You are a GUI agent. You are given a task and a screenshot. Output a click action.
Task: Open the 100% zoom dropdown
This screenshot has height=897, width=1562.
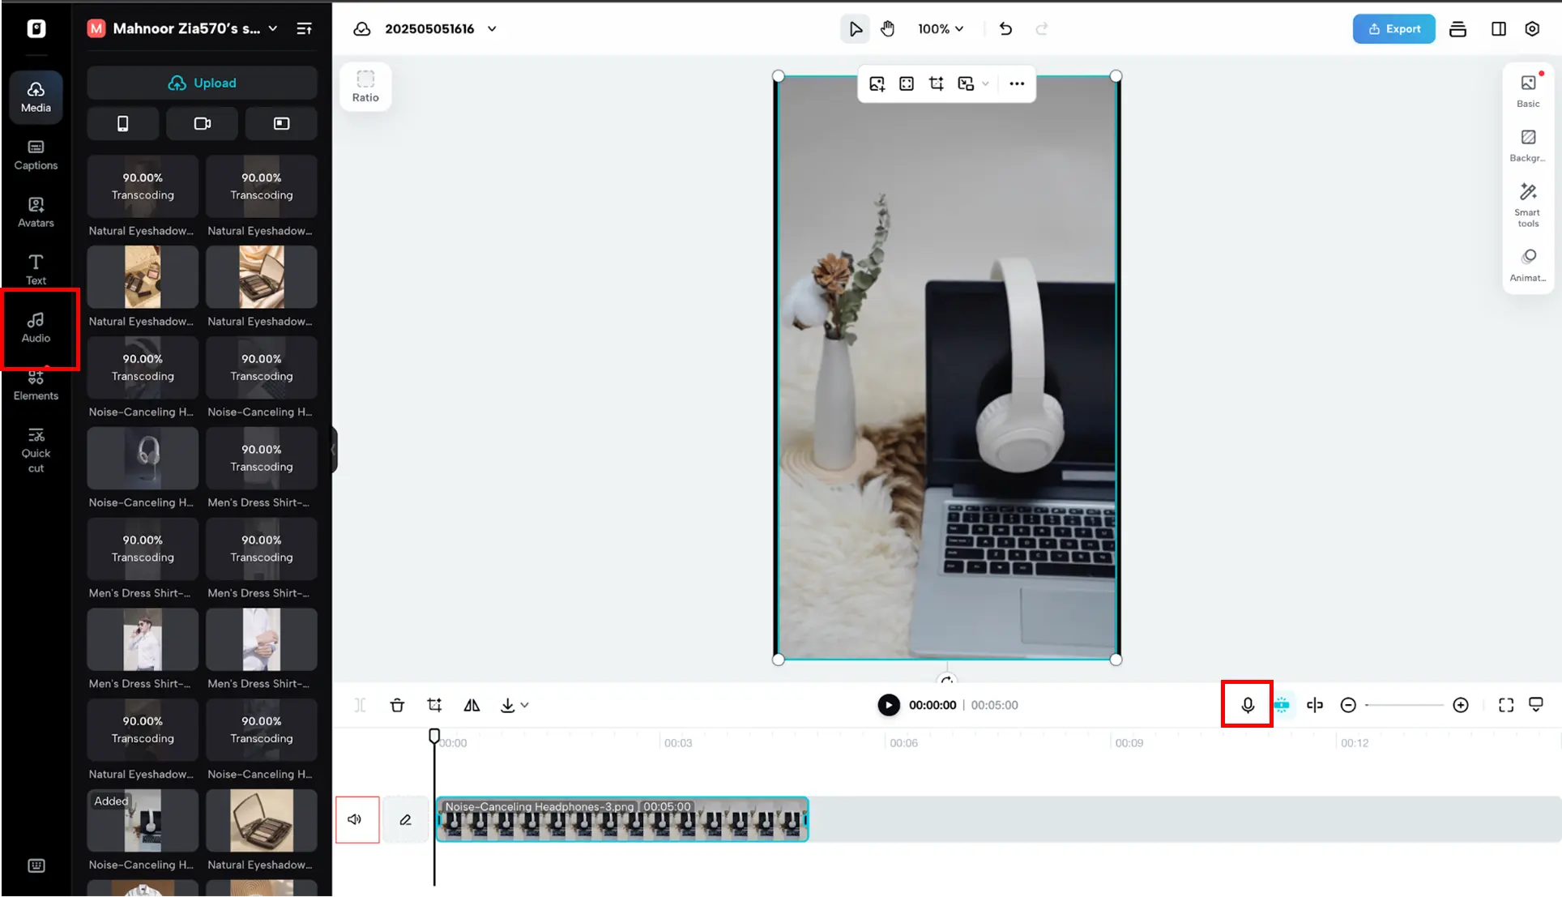tap(941, 28)
